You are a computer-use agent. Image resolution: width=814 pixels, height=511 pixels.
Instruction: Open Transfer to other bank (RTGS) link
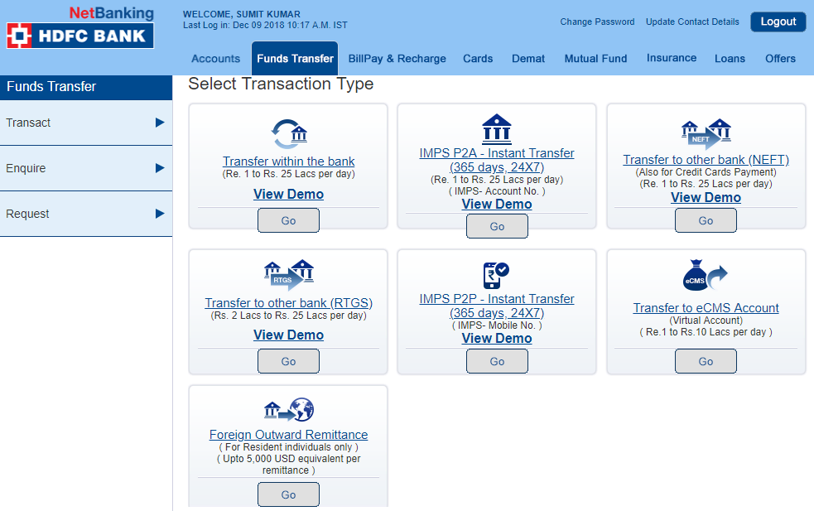pos(289,303)
